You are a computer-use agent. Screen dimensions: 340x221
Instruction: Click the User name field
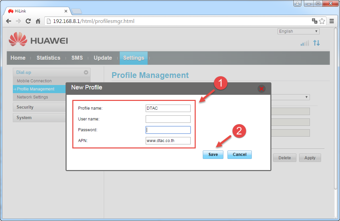pos(168,119)
